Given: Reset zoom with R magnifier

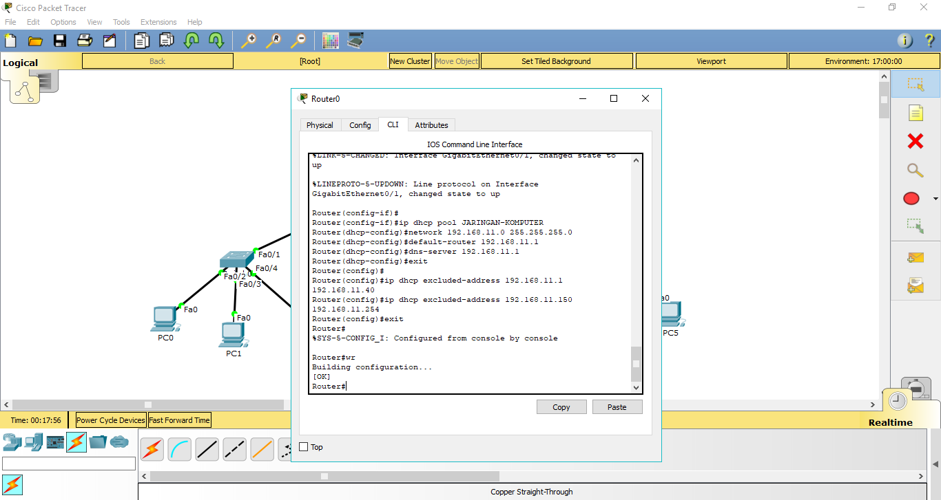Looking at the screenshot, I should pos(273,41).
